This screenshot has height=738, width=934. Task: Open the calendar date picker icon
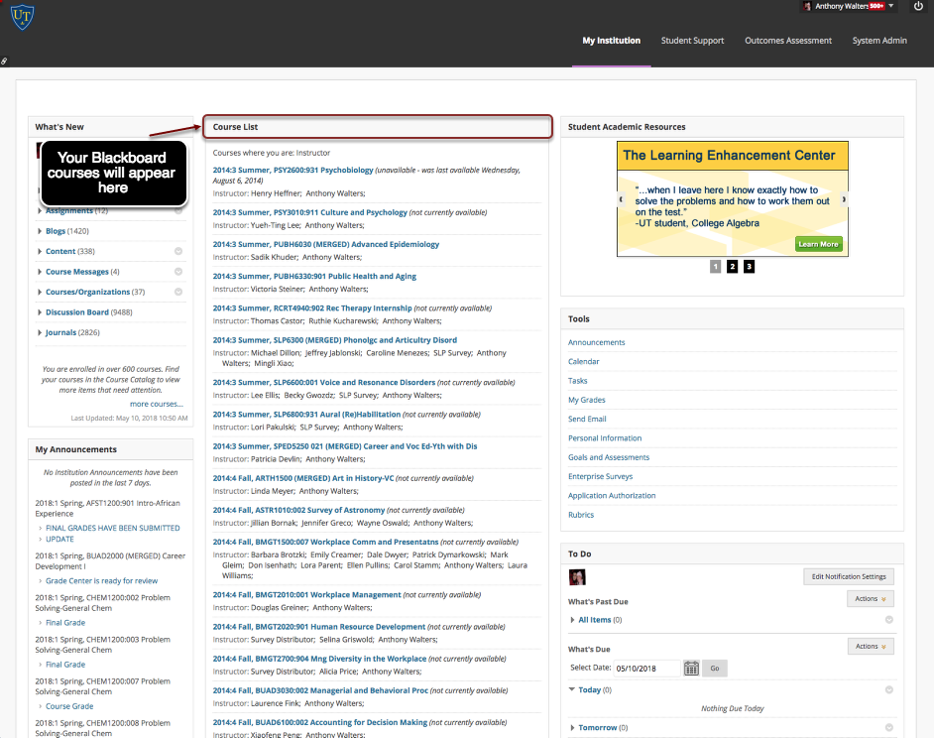click(x=691, y=669)
